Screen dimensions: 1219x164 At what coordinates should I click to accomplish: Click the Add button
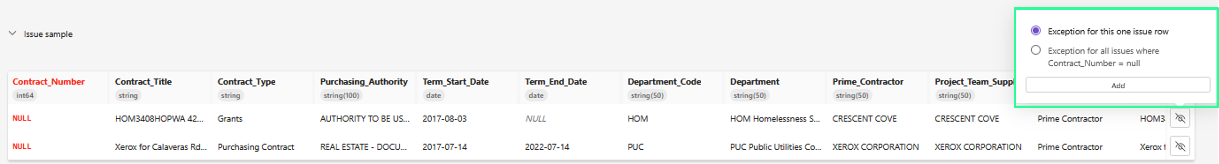[1117, 85]
